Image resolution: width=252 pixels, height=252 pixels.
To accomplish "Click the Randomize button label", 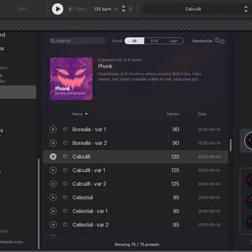I will tap(202, 41).
